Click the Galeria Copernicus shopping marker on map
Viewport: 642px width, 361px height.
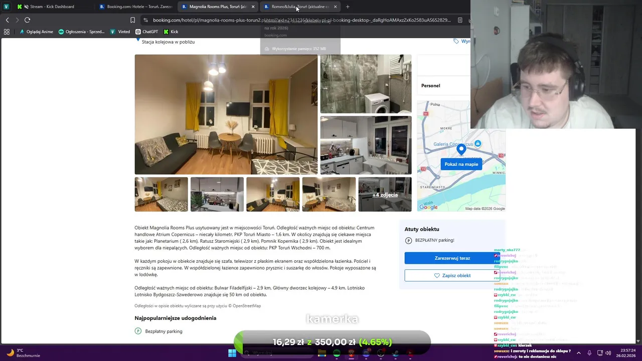click(477, 144)
